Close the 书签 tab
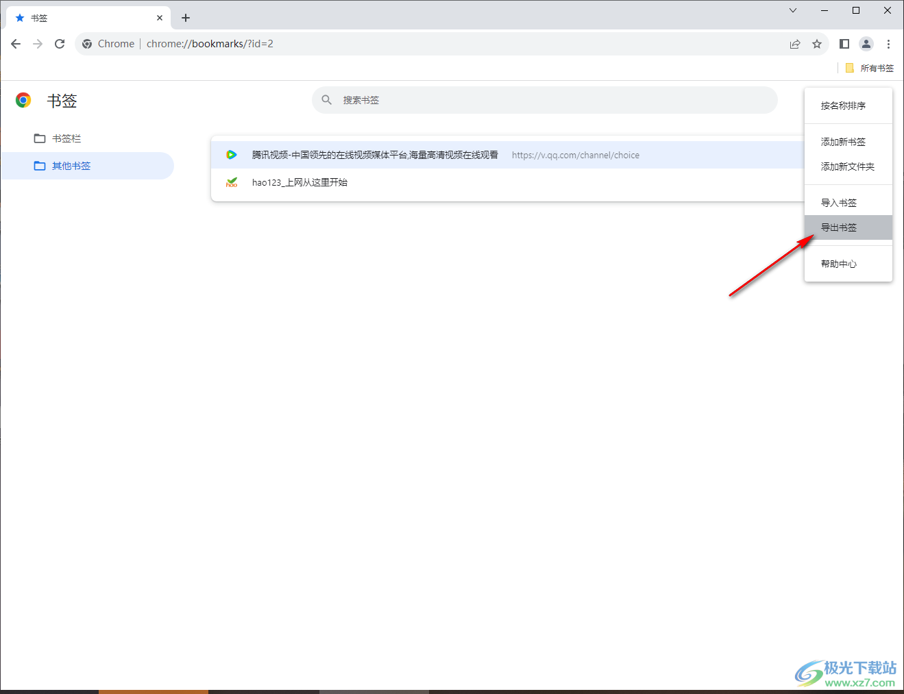 coord(160,18)
